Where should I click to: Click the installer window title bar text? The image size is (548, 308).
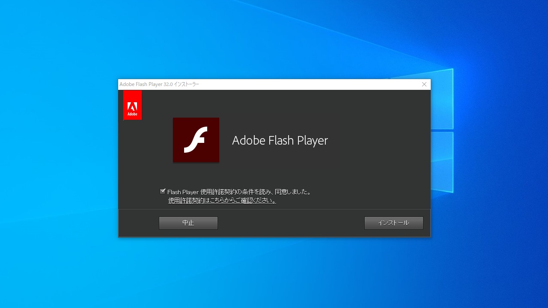click(x=159, y=84)
